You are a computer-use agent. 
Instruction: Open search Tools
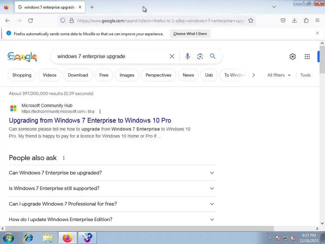(305, 75)
